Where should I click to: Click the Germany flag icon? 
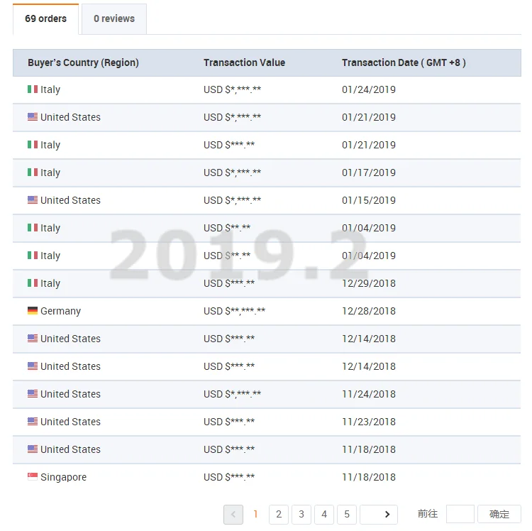[33, 311]
